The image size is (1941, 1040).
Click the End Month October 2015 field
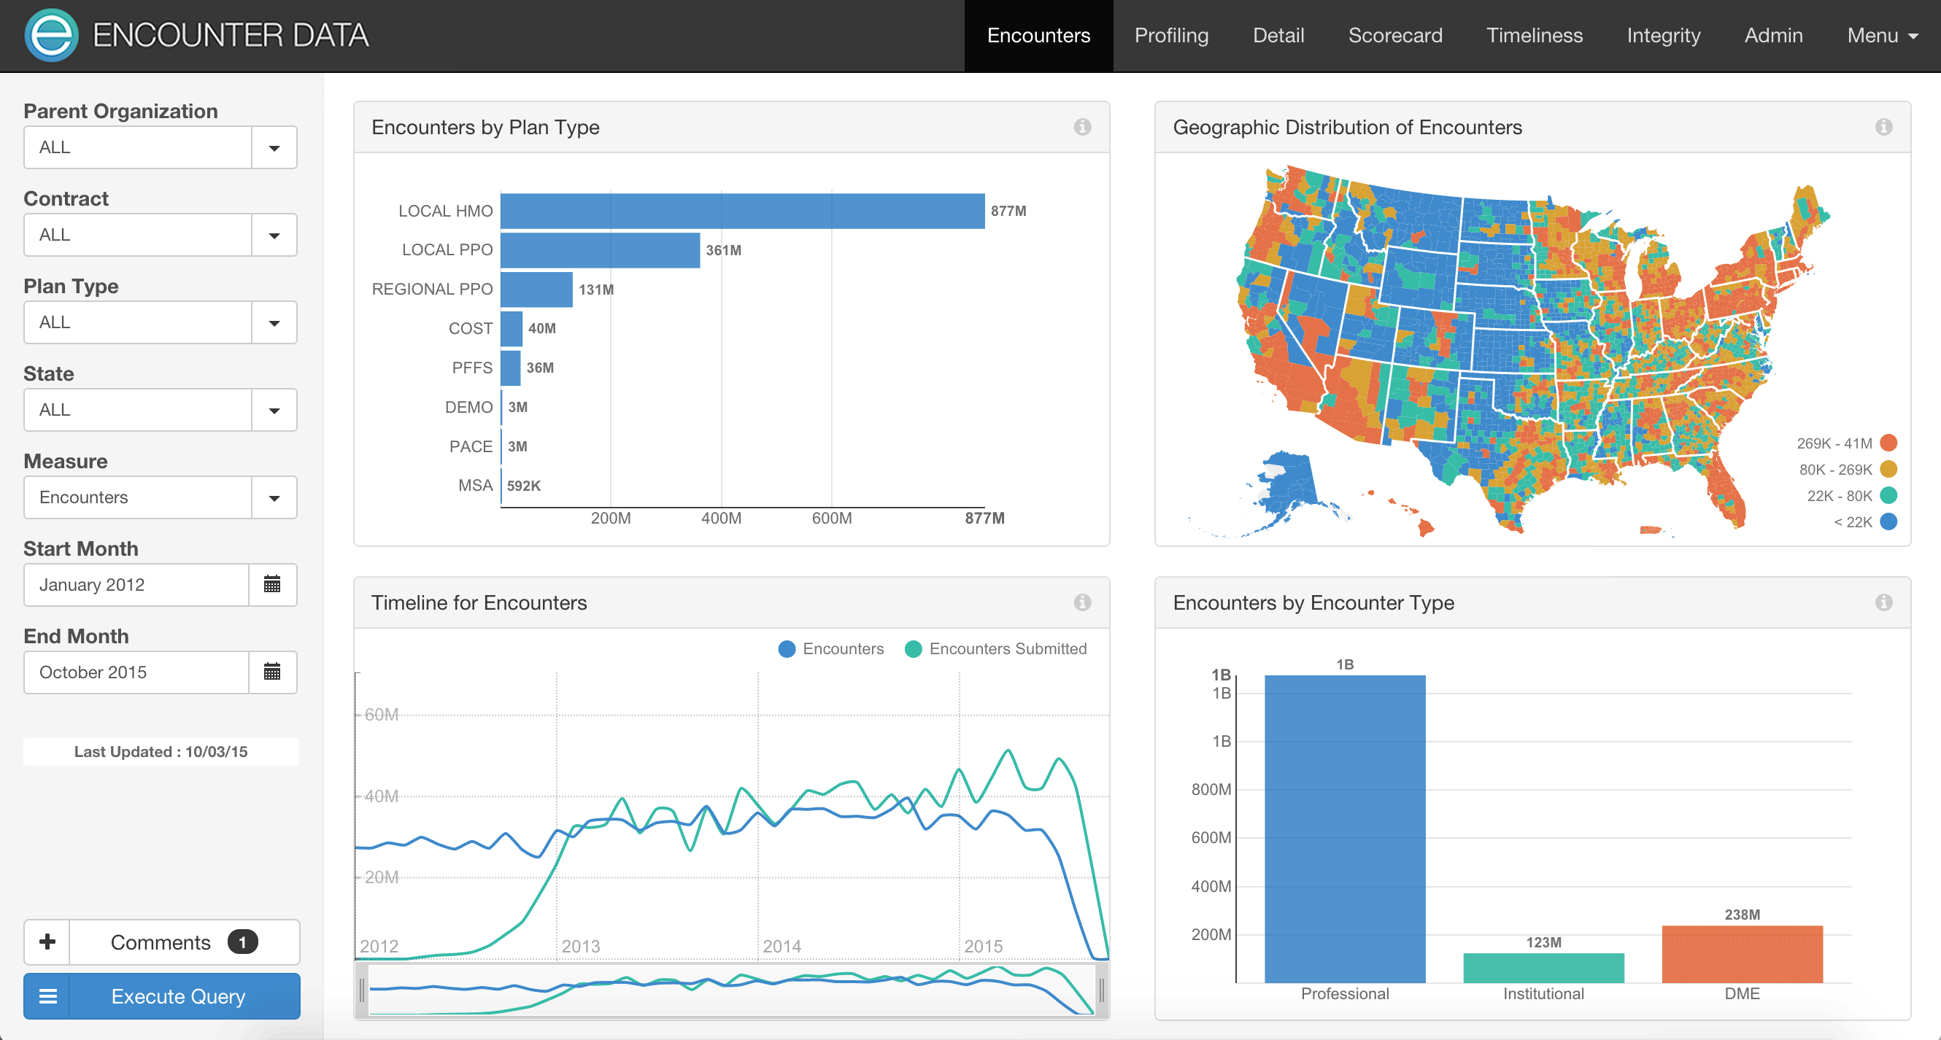(136, 672)
